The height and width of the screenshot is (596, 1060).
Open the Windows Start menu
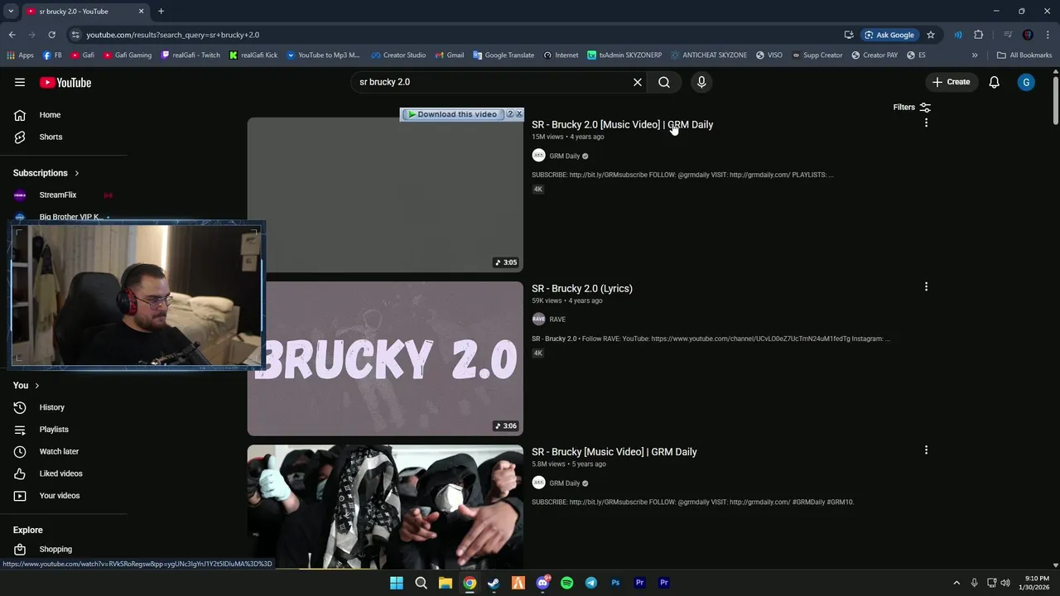coord(397,583)
